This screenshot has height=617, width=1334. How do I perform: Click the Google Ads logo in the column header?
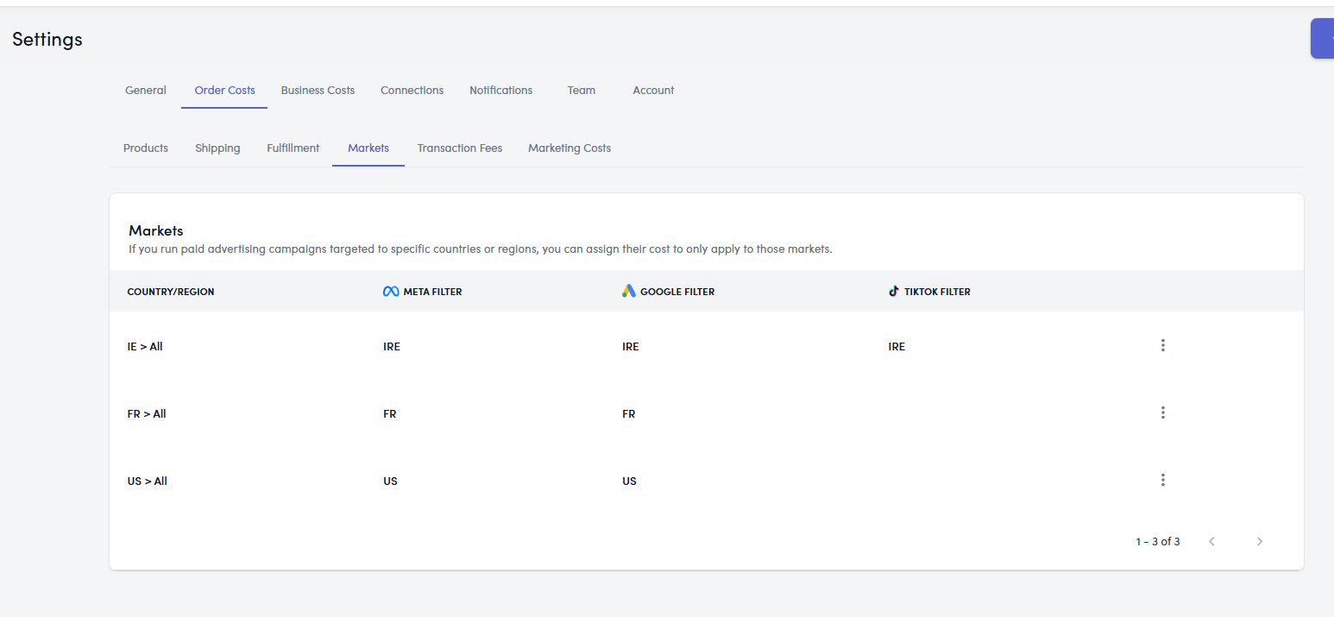click(629, 292)
